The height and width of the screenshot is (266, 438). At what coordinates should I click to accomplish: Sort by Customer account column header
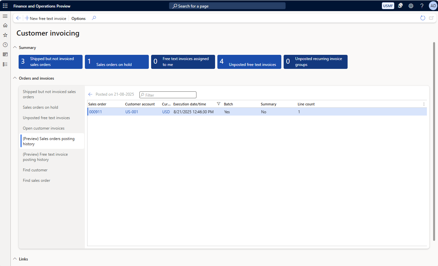[140, 104]
